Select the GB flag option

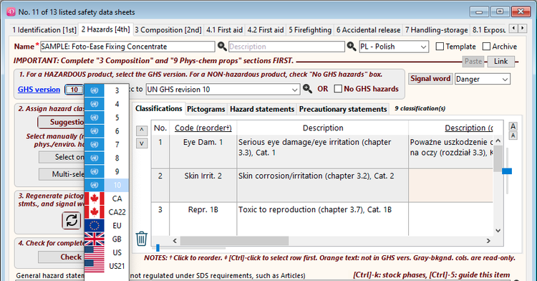pos(107,239)
